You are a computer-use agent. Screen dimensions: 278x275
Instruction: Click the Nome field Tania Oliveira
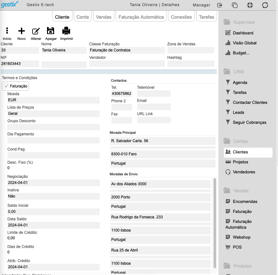tap(64, 50)
